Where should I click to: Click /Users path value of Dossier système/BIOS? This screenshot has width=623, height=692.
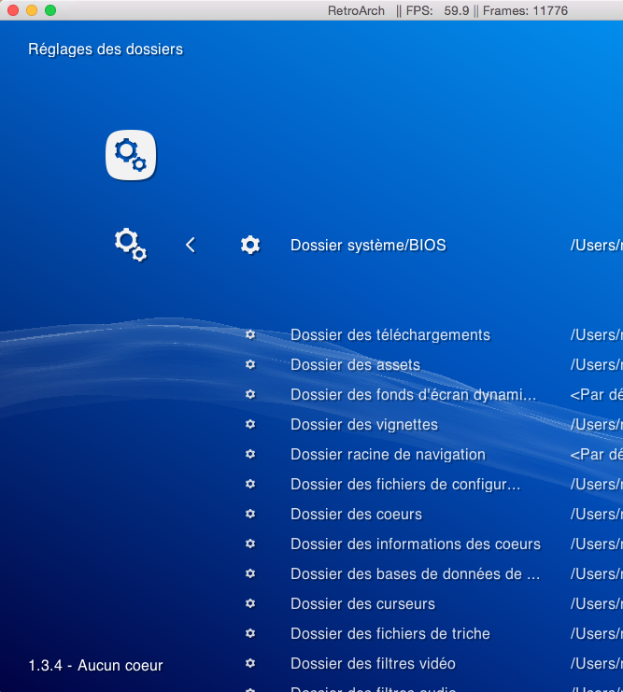(x=597, y=245)
